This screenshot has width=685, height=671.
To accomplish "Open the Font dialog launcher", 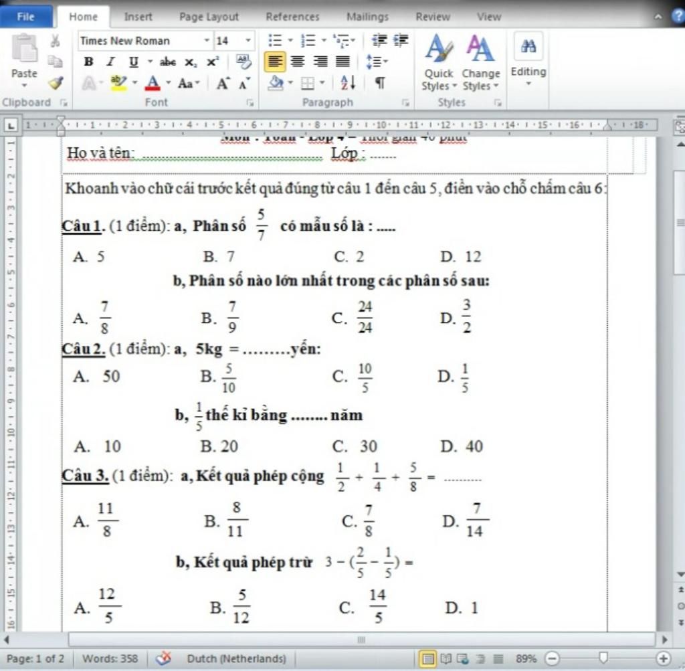I will pos(250,102).
